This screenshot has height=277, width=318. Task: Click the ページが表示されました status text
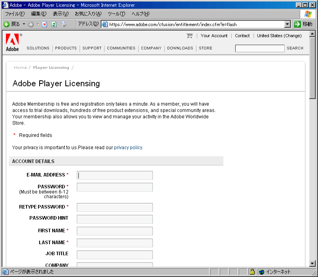(32, 272)
